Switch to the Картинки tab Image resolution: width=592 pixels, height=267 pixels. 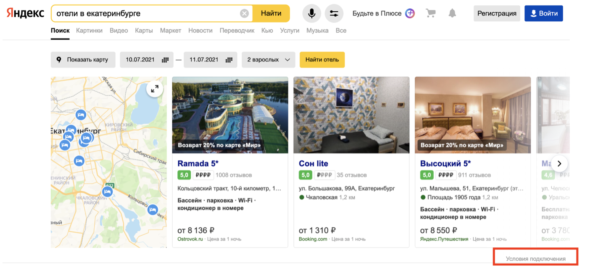pyautogui.click(x=89, y=31)
